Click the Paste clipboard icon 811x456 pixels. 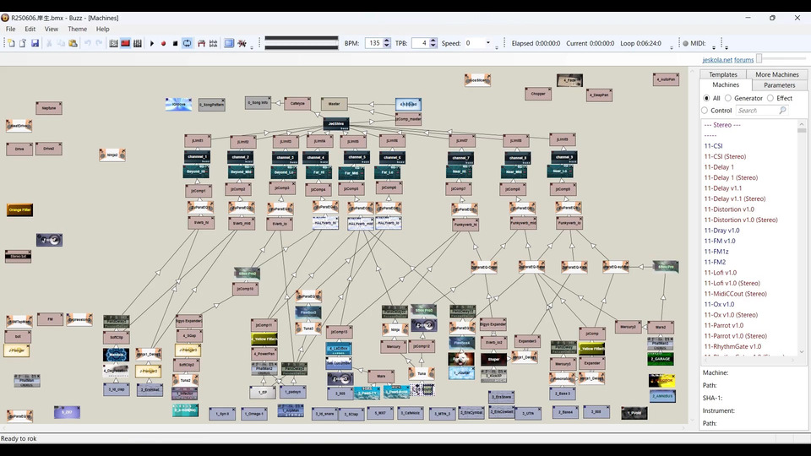[73, 43]
